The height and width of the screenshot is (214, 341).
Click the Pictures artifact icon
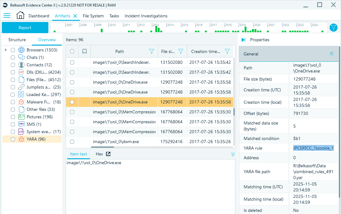pos(21,117)
